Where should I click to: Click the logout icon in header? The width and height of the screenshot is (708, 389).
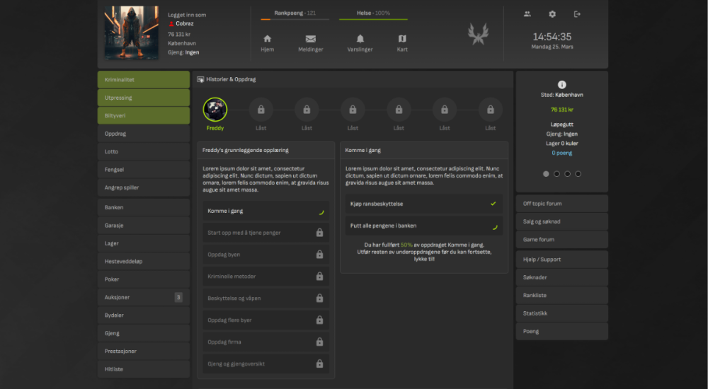tap(577, 14)
